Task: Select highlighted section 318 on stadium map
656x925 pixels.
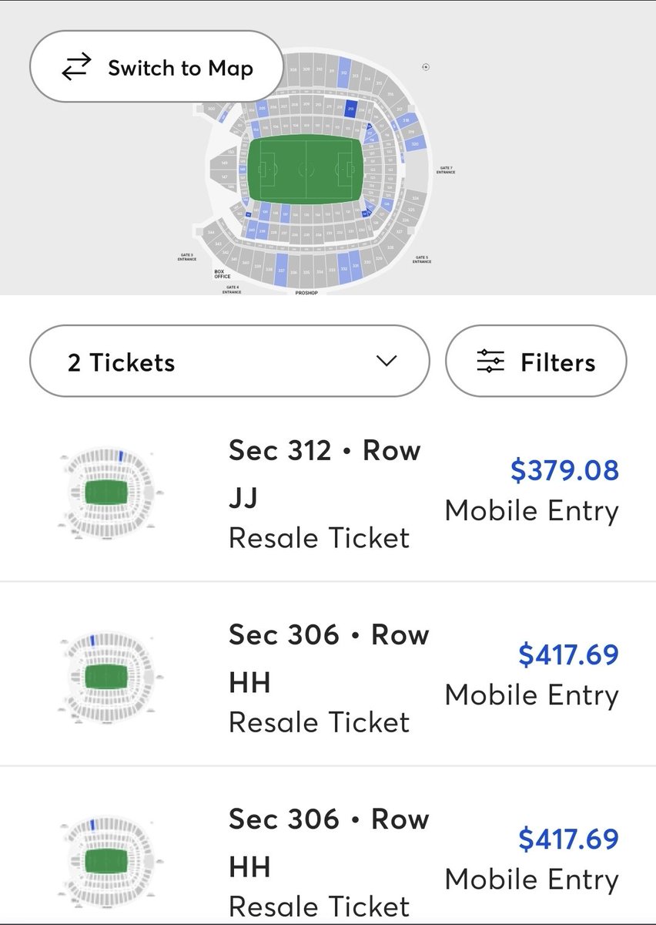Action: coord(406,121)
